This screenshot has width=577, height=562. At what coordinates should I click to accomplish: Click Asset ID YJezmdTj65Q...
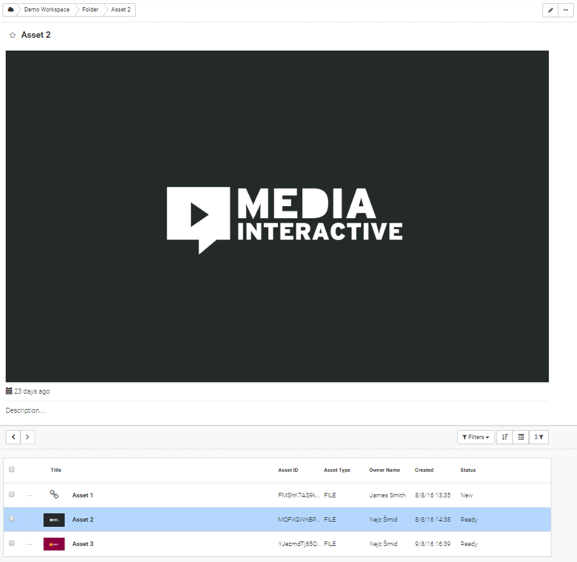tap(300, 543)
